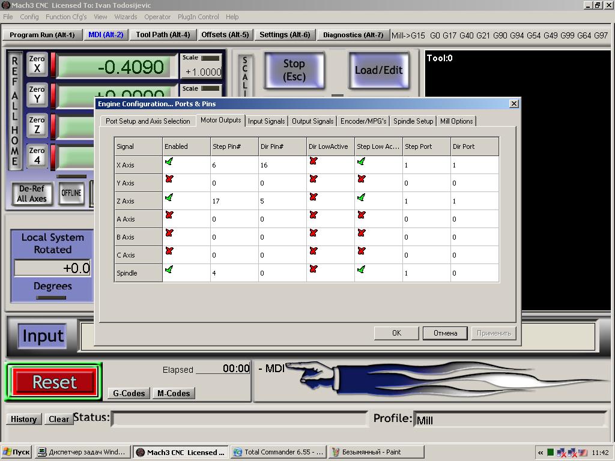This screenshot has height=461, width=615.
Task: Click X Axis Dir Pin# cell value 16
Action: [282, 165]
